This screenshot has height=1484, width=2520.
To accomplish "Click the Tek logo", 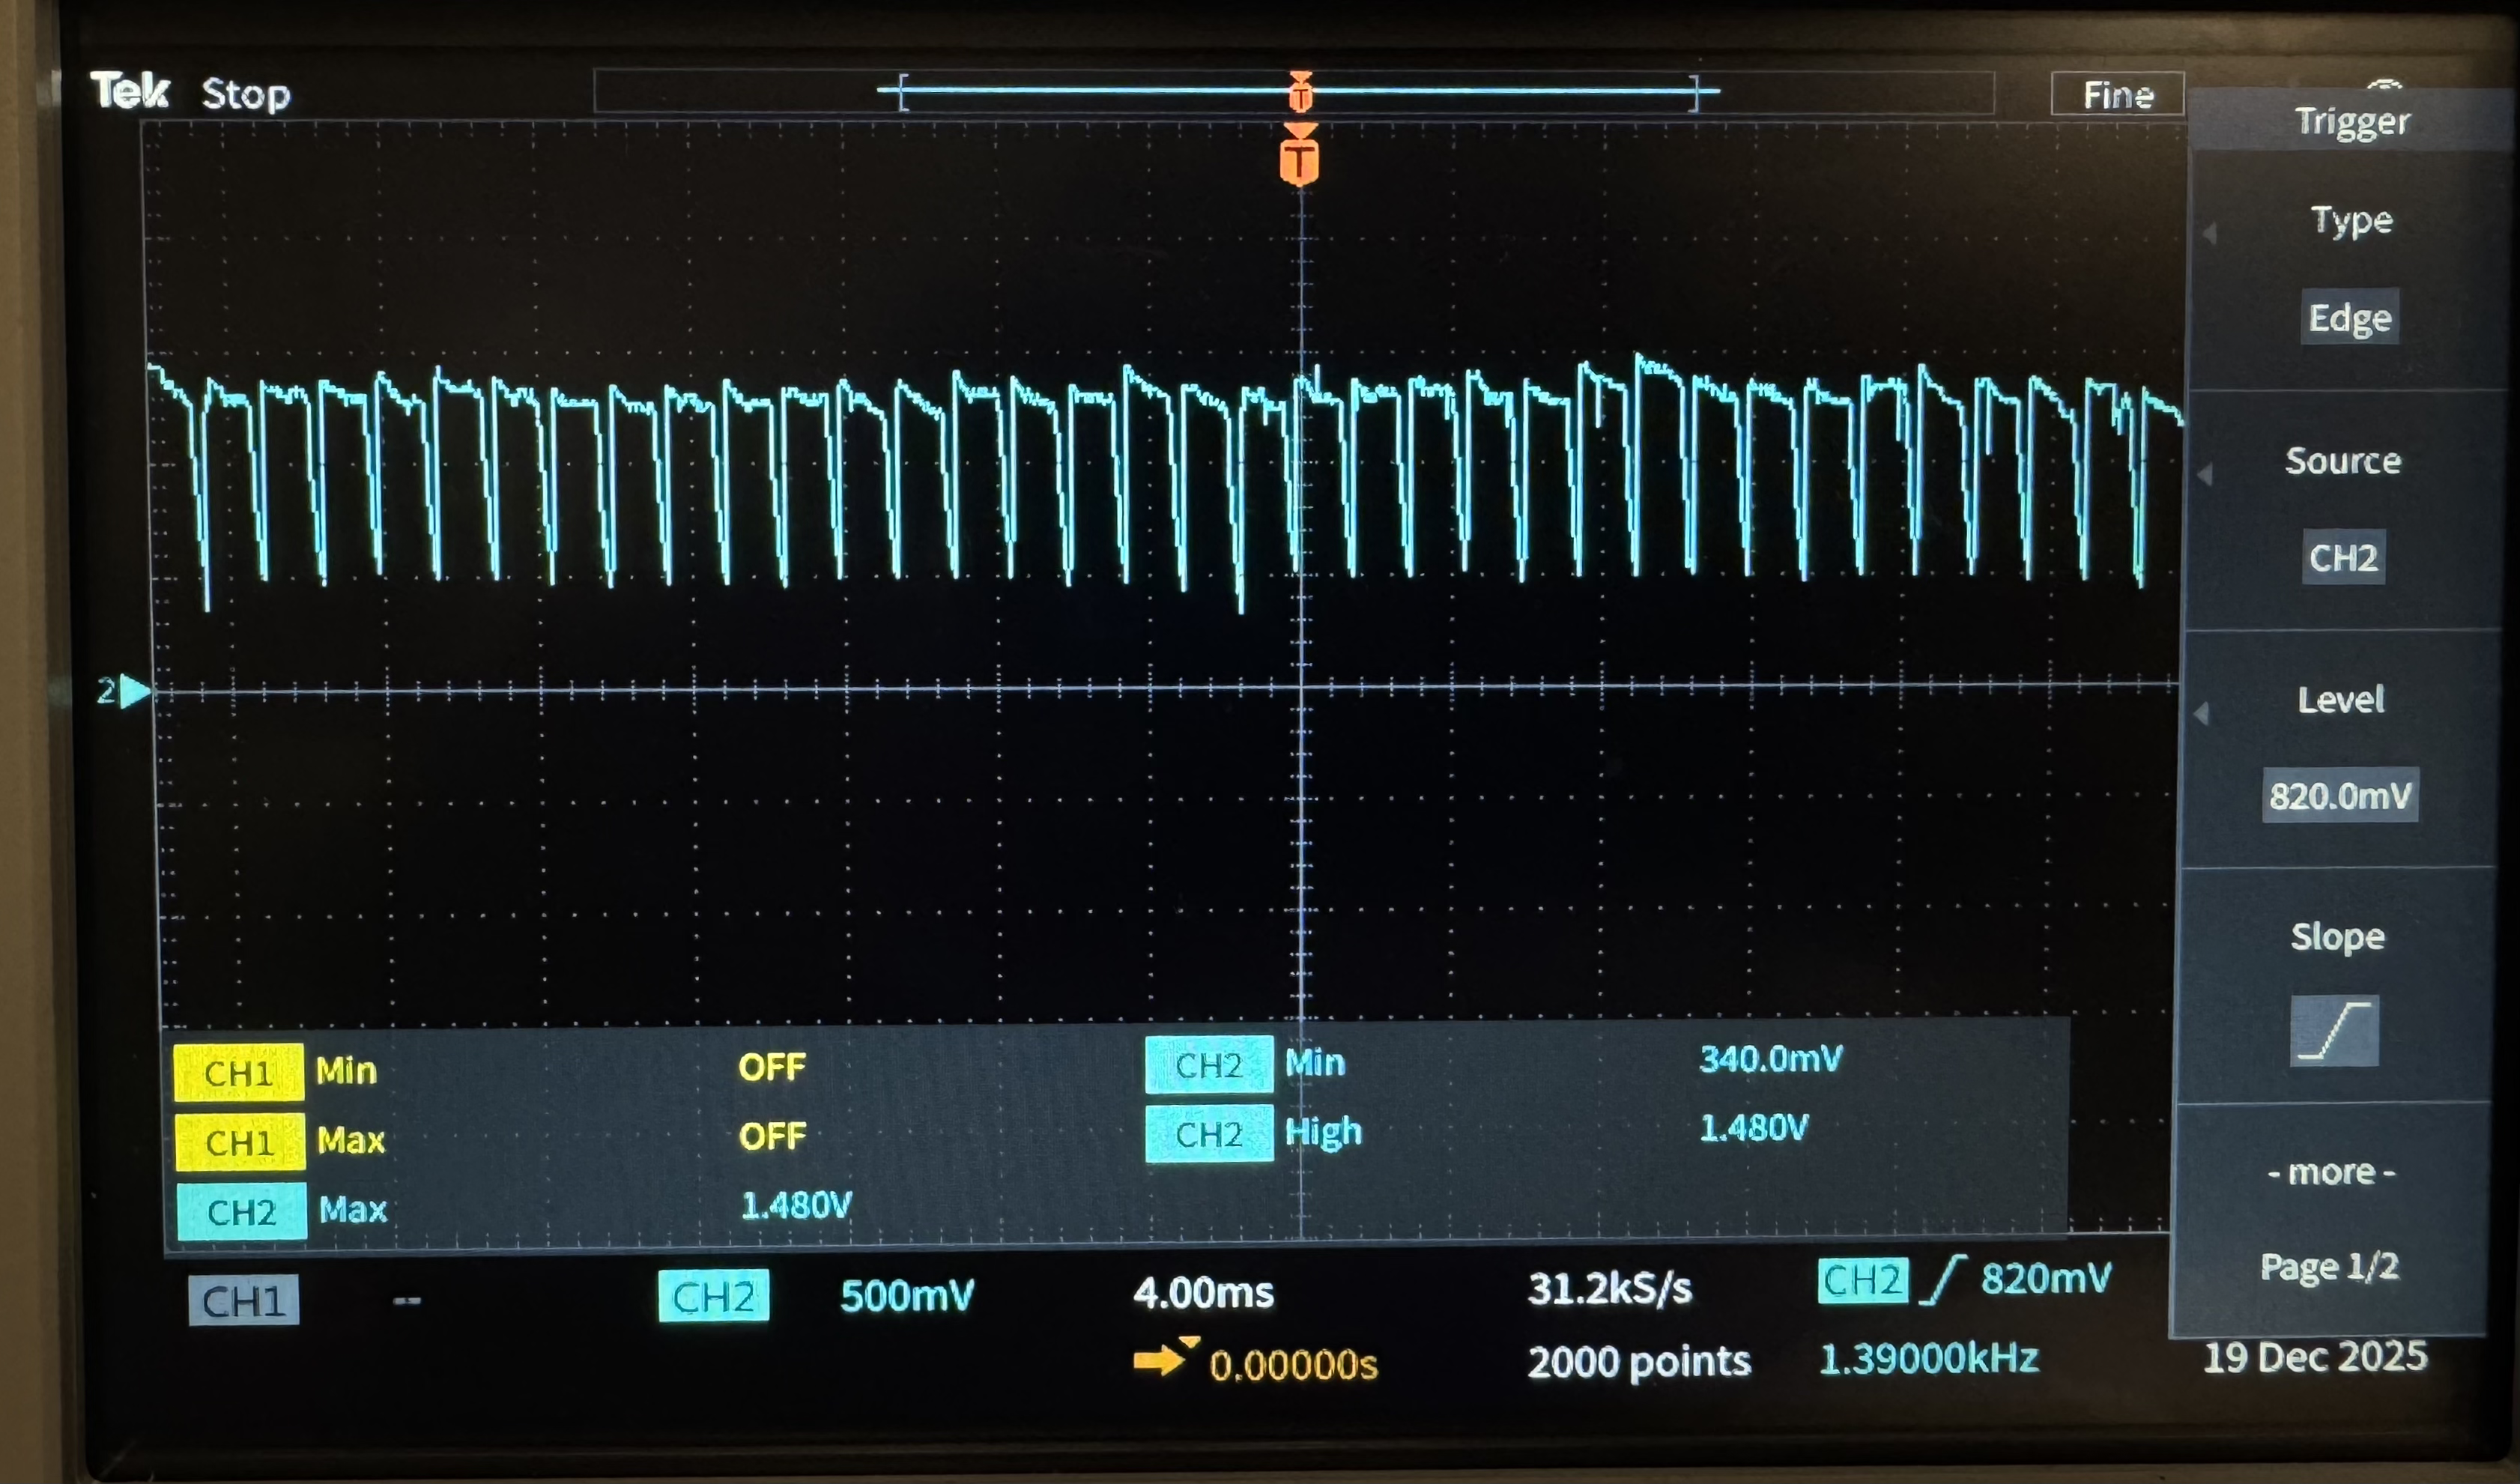I will click(130, 92).
